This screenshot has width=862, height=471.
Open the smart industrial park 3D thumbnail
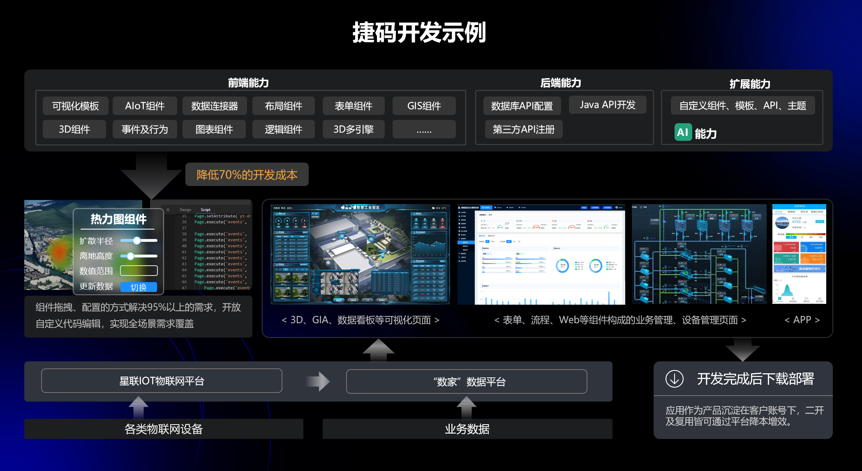(360, 254)
